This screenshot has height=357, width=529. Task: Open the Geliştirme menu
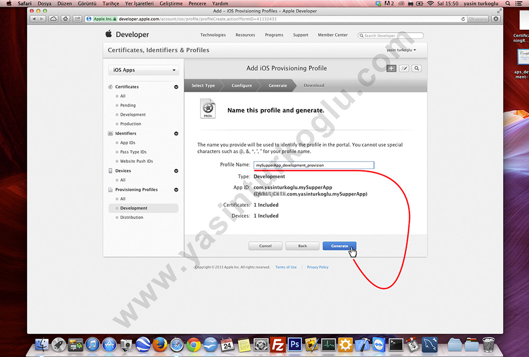pyautogui.click(x=171, y=3)
